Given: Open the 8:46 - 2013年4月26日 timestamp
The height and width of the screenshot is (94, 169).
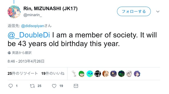Looking at the screenshot, I should pos(26,61).
